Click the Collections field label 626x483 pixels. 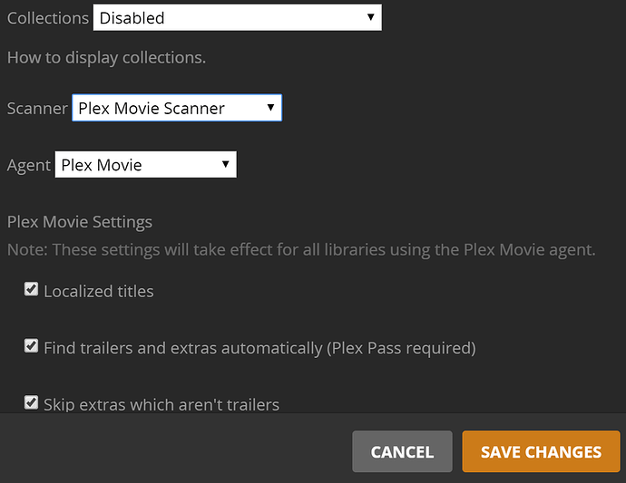tap(48, 18)
